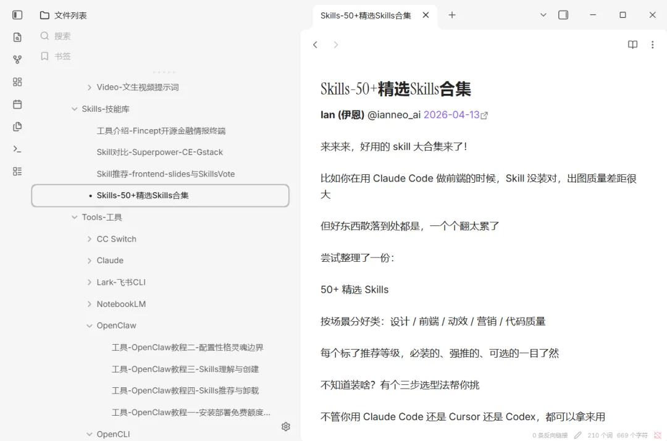This screenshot has width=667, height=441.
Task: Click the 669 个字符 character count
Action: click(632, 435)
